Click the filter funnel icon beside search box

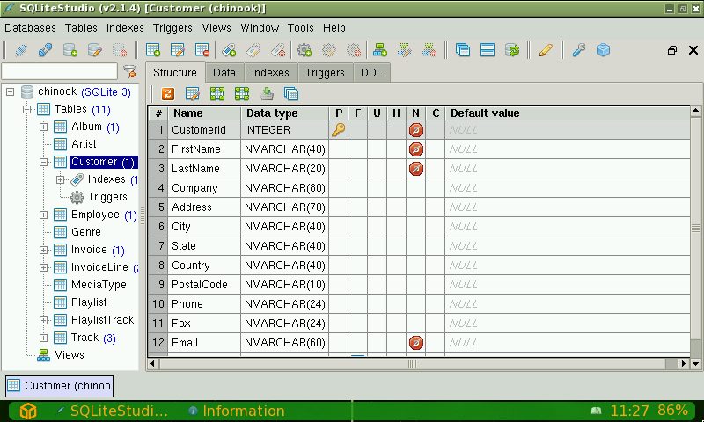coord(129,71)
